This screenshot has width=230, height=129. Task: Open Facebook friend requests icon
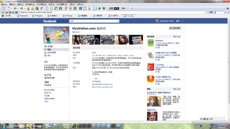click(x=59, y=21)
